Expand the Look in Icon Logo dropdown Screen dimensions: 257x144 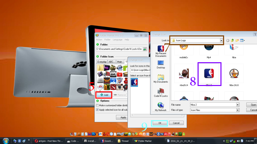[x=221, y=40]
